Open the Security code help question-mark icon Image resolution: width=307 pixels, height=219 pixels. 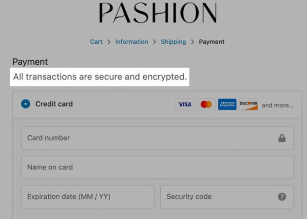click(282, 197)
